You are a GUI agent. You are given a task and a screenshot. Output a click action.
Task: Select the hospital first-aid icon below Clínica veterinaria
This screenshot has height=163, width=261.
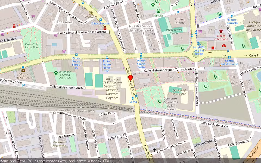224,46
